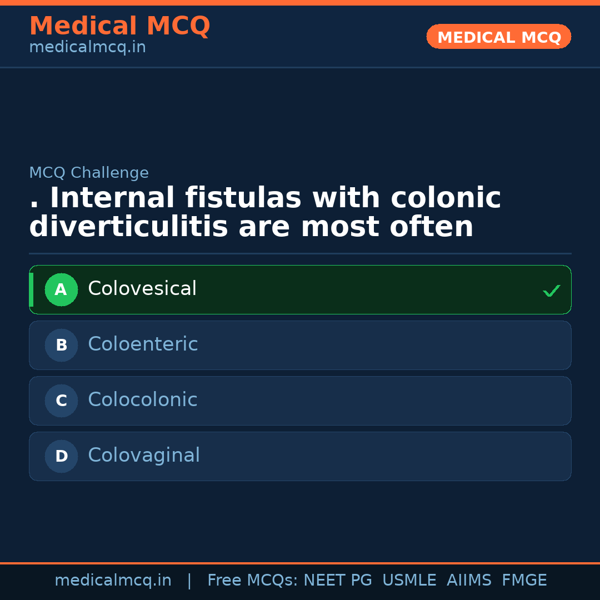Click the orange MEDICAL MCQ badge

point(499,37)
